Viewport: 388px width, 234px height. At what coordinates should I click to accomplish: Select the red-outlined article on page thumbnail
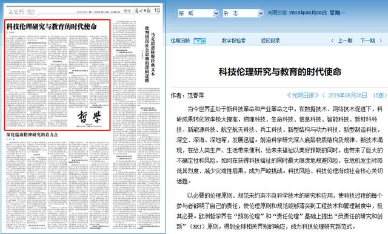point(57,75)
